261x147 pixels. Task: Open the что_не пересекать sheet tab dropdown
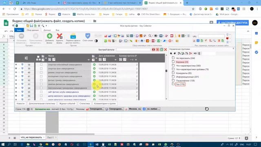coord(44,137)
